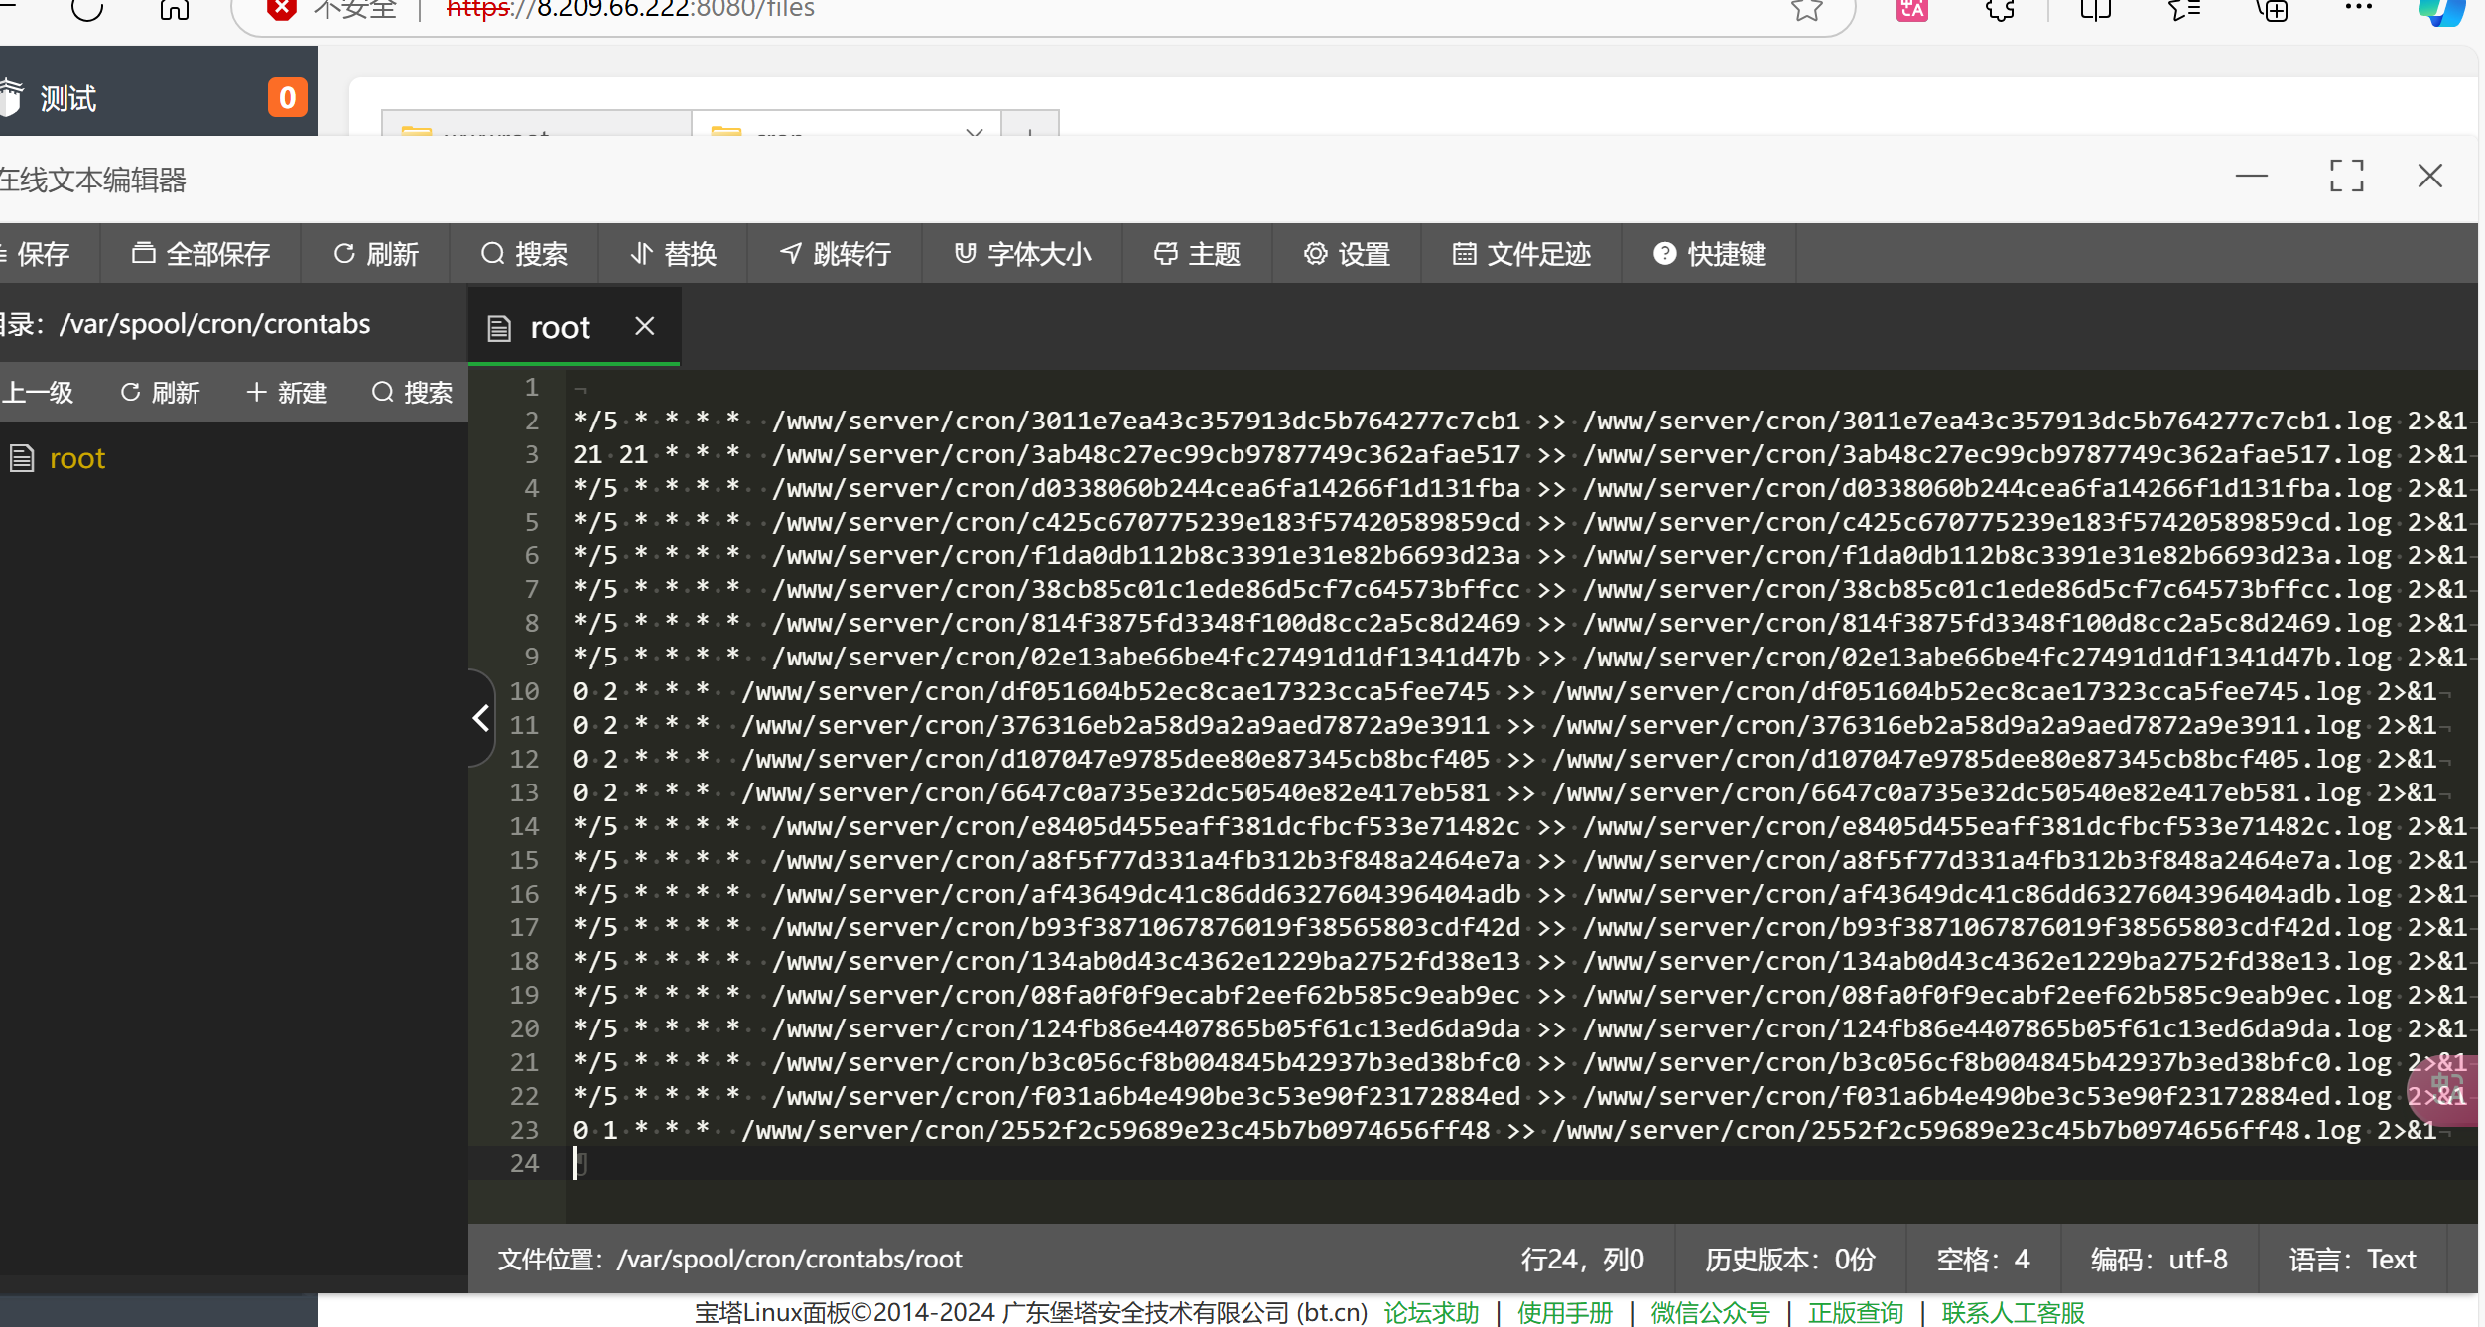Open browser split screen icon
Image resolution: width=2485 pixels, height=1327 pixels.
[2095, 9]
